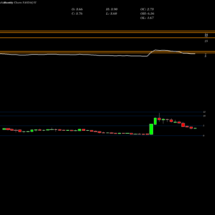Click the close price value C: 3.76

click(77, 14)
